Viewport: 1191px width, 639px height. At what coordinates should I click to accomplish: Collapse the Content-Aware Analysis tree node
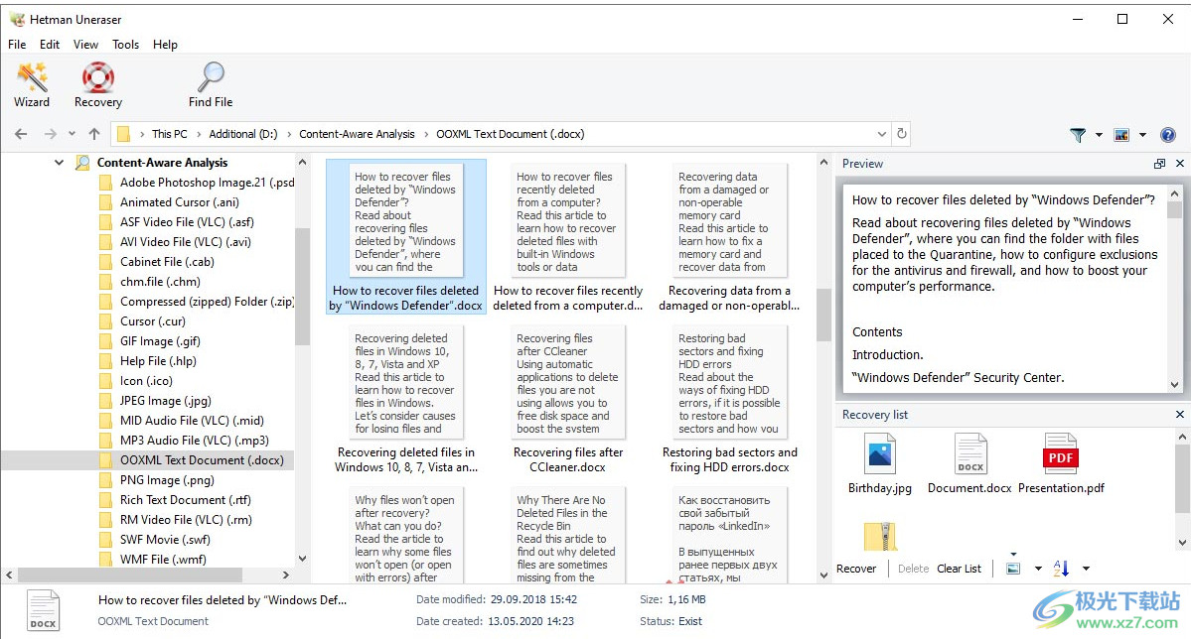(x=60, y=163)
